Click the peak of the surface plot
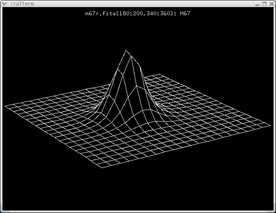Viewport: 276px width, 213px height. tap(126, 50)
